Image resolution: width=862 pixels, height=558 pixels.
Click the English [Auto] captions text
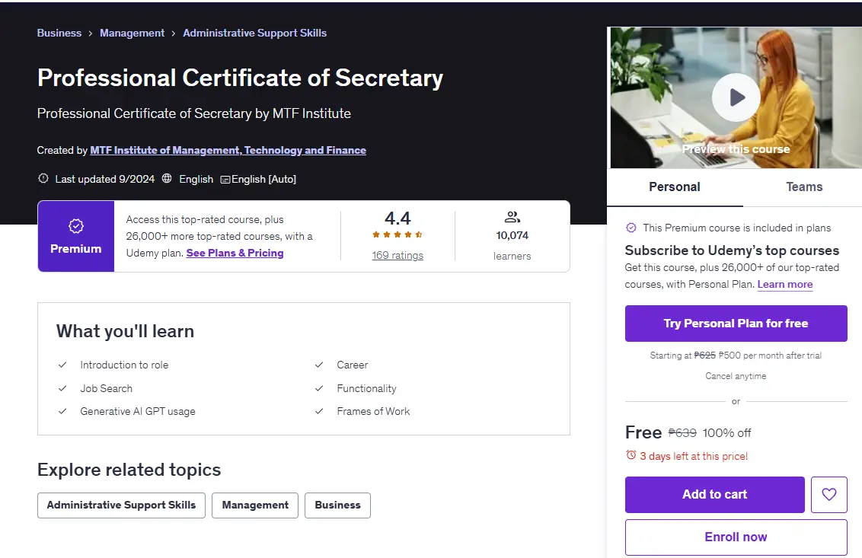[264, 179]
